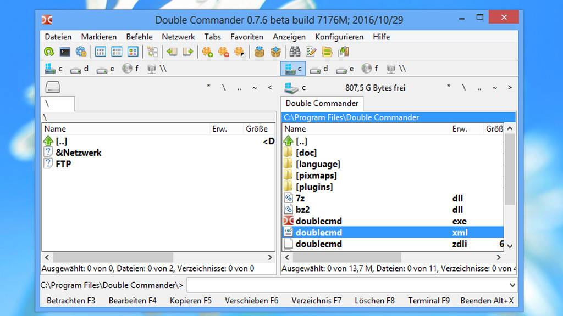Viewport: 563px width, 316px height.
Task: Click the green Refresh icon in toolbar
Action: click(49, 52)
